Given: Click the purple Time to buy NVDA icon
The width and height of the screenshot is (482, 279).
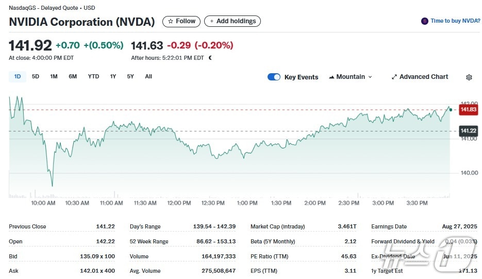Looking at the screenshot, I should tap(425, 21).
